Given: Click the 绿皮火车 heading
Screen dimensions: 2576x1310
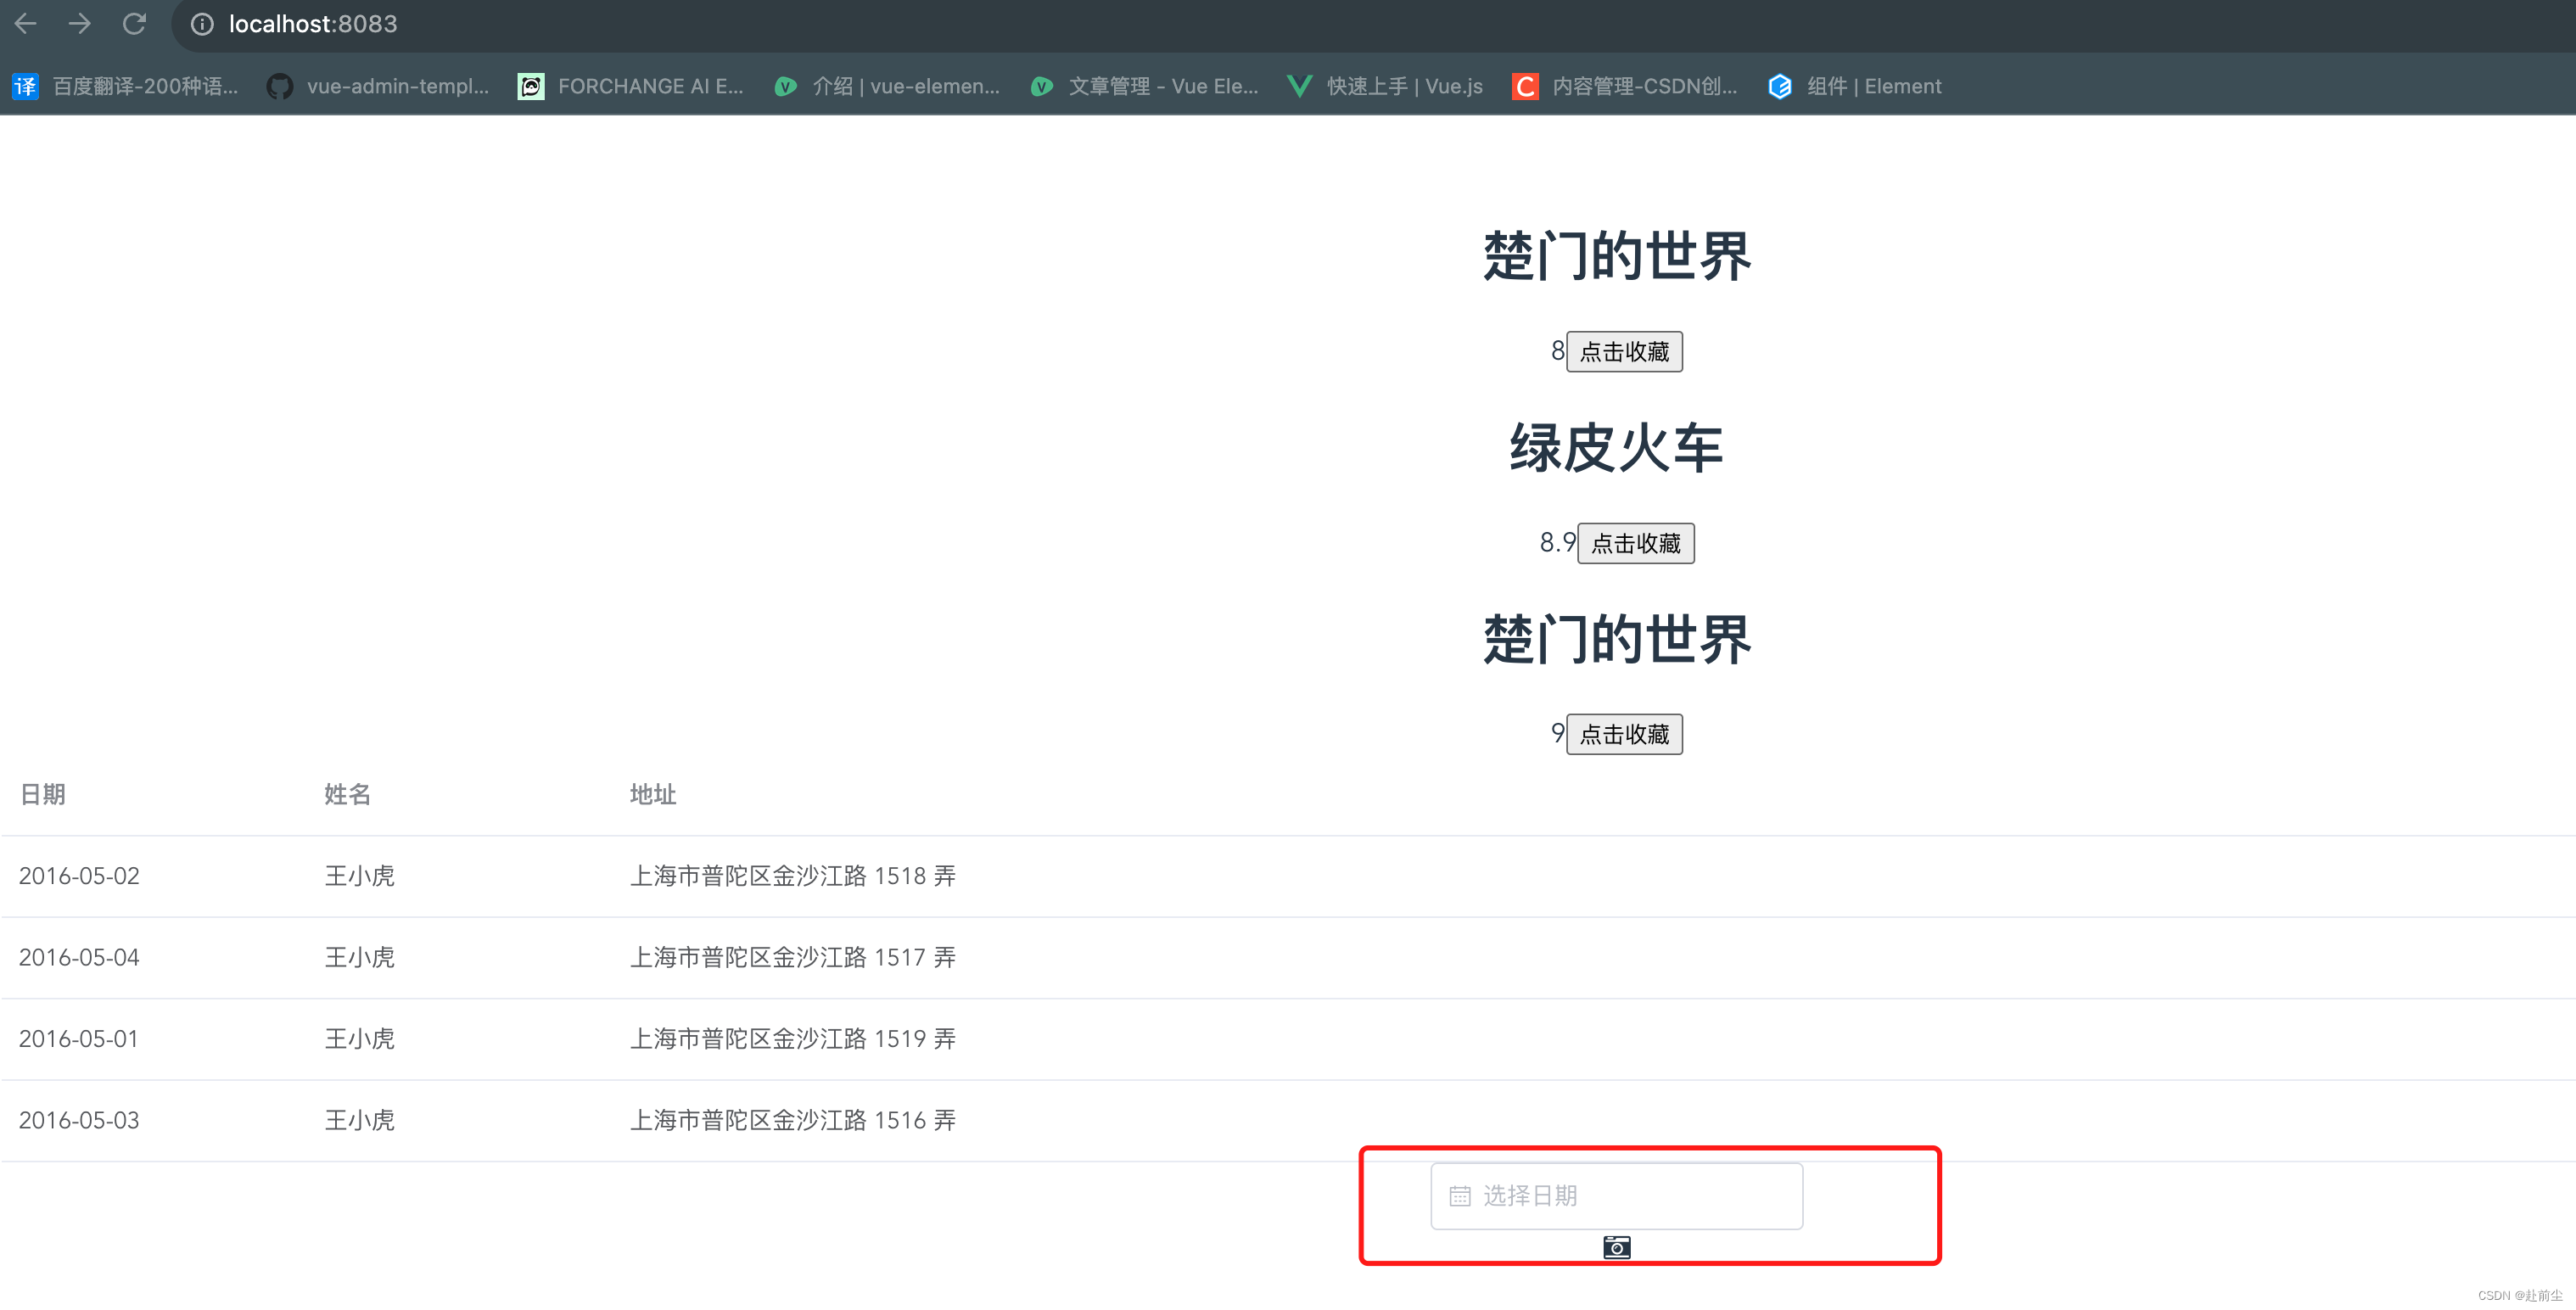Looking at the screenshot, I should click(x=1617, y=447).
